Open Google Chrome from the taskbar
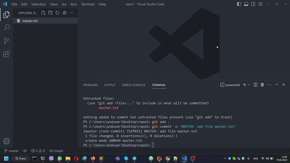 click(168, 158)
